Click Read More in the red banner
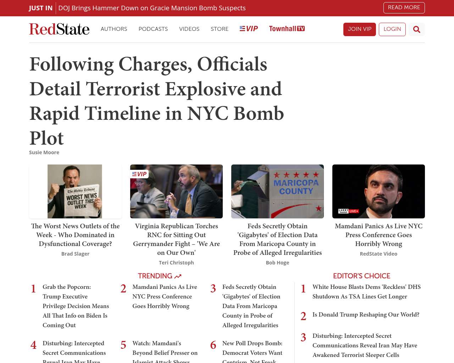 coord(404,8)
